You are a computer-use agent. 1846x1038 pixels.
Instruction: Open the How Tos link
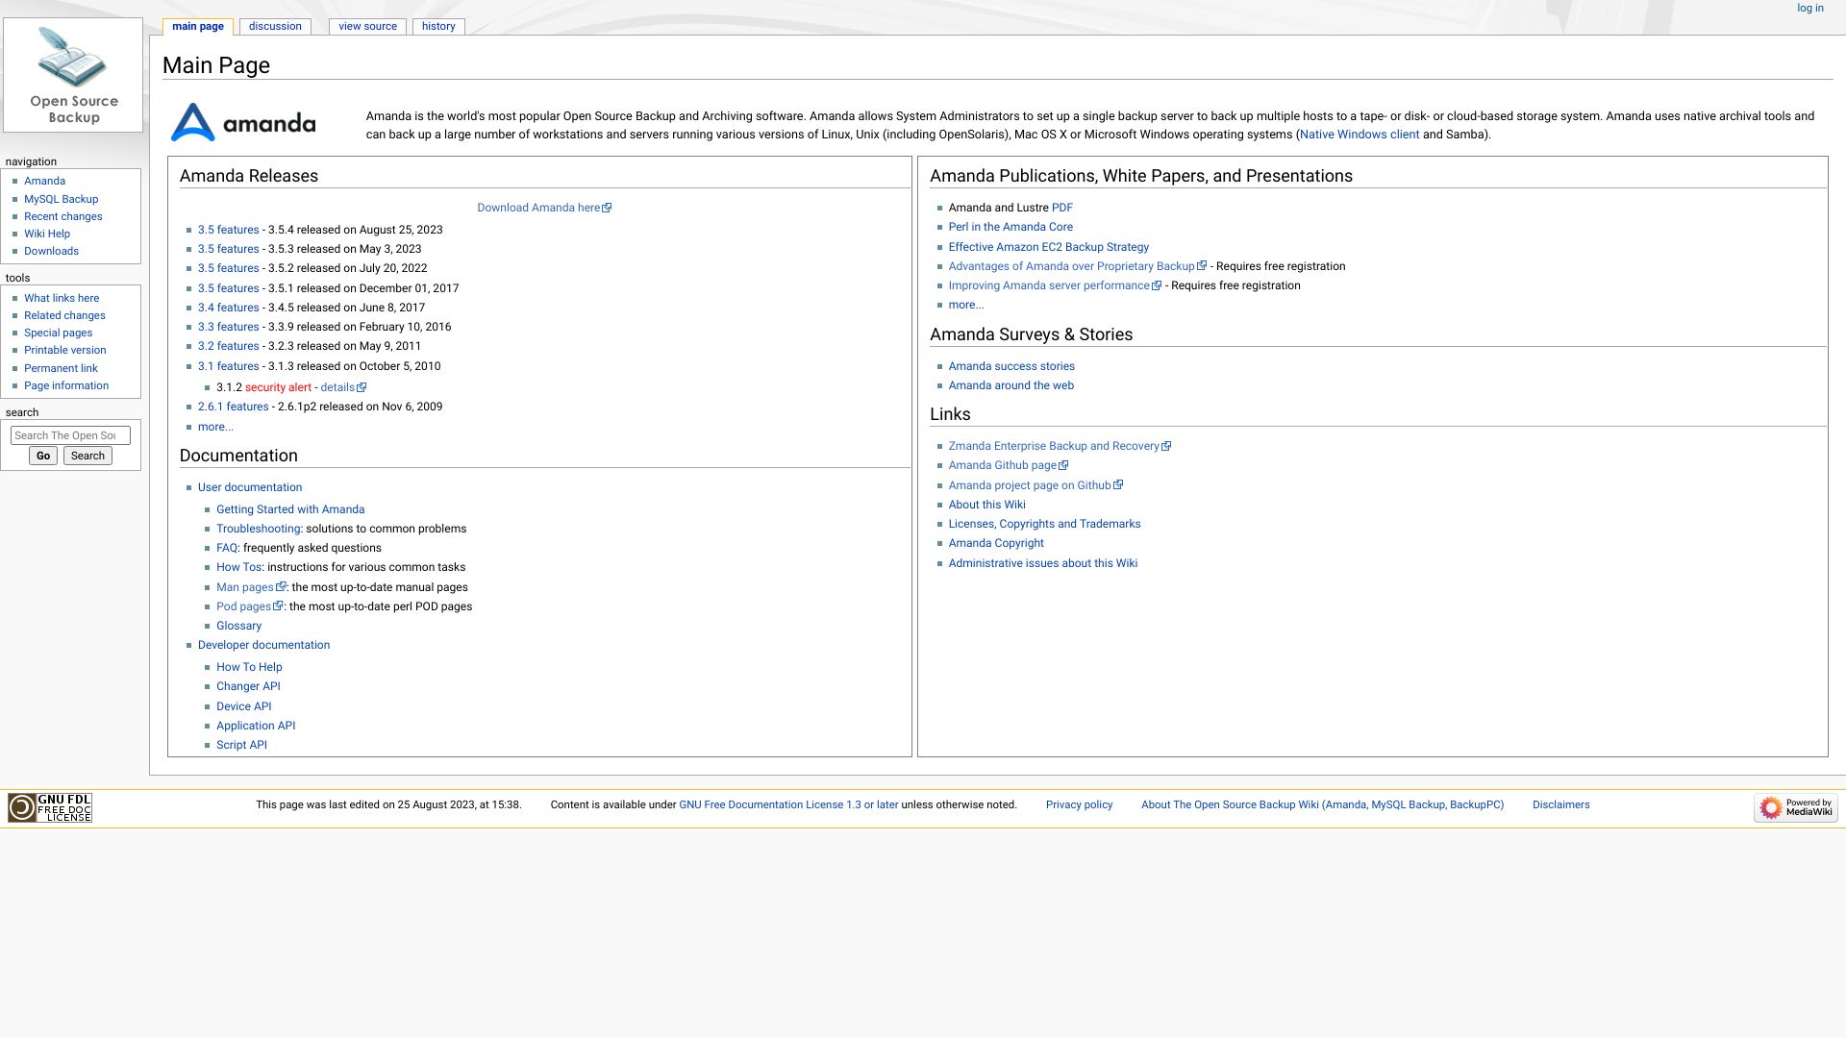point(238,568)
